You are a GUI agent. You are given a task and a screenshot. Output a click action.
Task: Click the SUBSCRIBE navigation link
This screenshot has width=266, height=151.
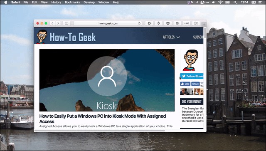pyautogui.click(x=198, y=37)
